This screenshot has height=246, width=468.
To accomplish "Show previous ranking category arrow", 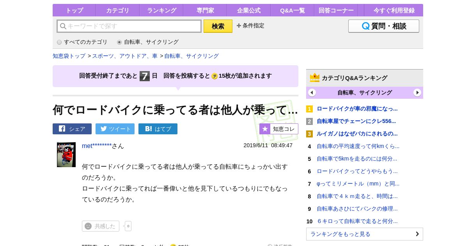I will pos(312,93).
